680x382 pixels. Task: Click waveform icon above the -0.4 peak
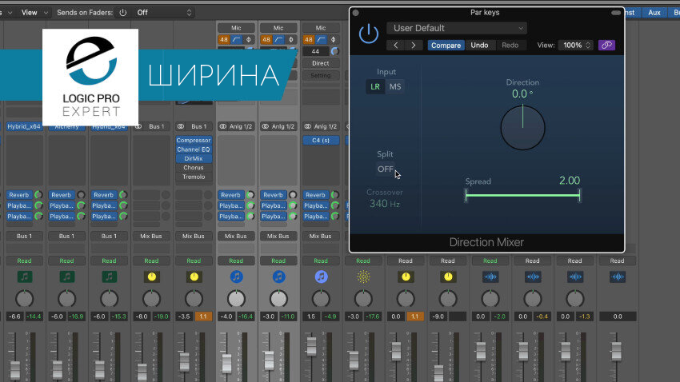533,277
